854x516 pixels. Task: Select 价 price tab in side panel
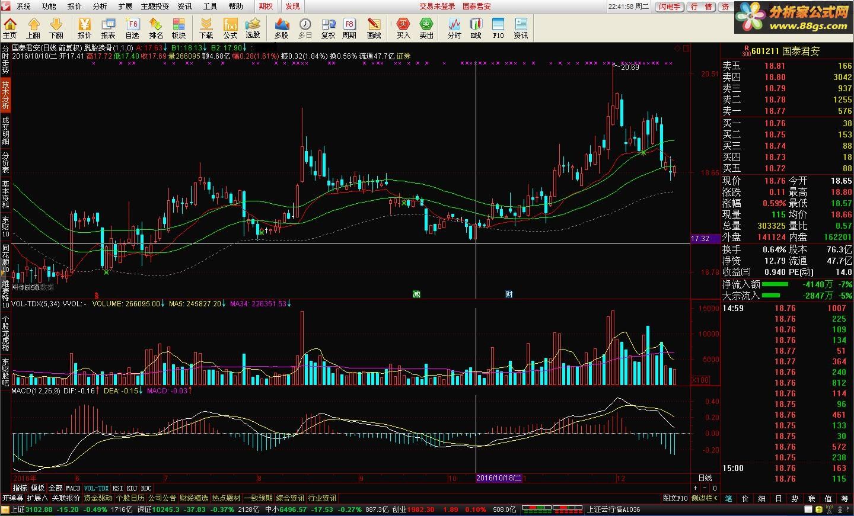745,498
